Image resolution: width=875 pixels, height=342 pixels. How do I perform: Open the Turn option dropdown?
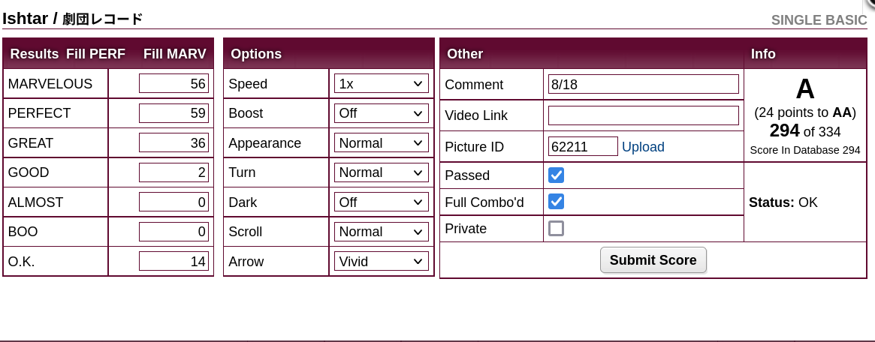point(381,172)
